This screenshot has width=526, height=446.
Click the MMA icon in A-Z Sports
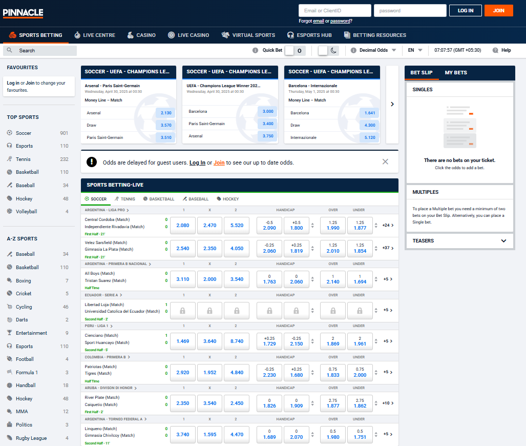coord(10,412)
